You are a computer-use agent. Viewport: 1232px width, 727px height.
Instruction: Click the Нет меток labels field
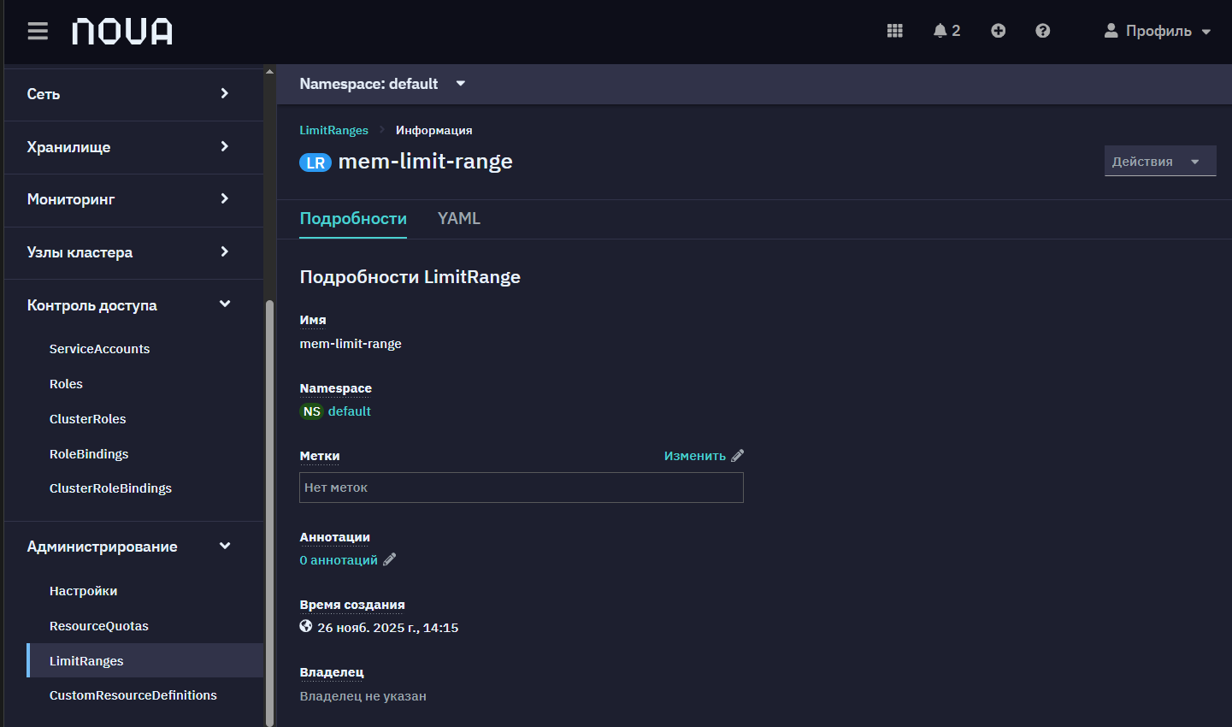coord(522,488)
